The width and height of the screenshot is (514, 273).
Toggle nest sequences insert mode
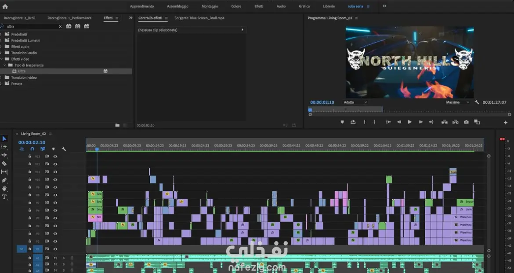(x=22, y=149)
